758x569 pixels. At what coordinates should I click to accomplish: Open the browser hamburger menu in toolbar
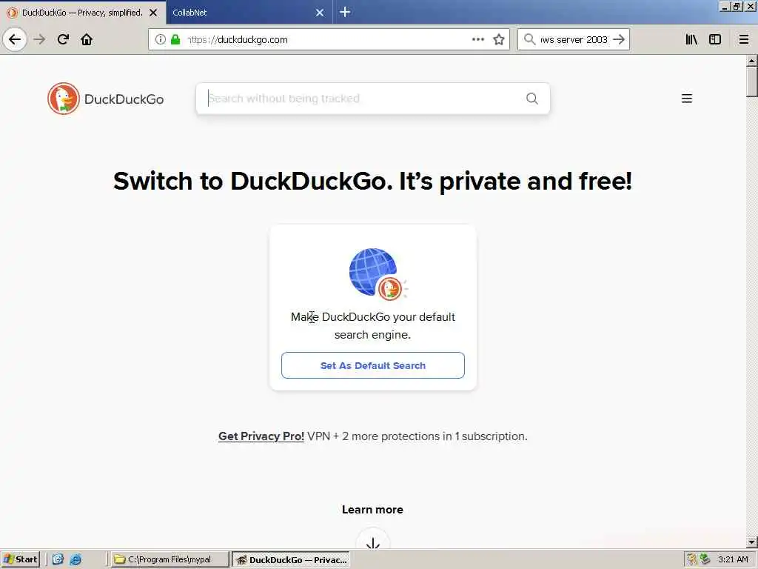tap(744, 39)
